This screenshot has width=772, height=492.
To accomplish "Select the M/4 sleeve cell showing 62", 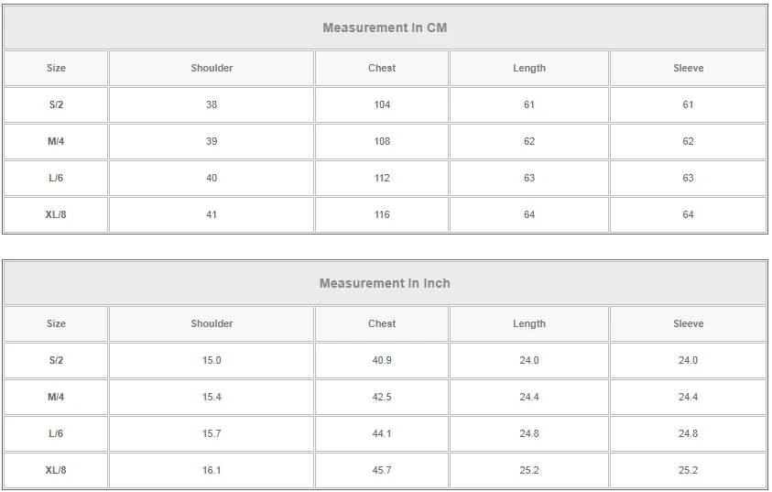I will pyautogui.click(x=688, y=141).
